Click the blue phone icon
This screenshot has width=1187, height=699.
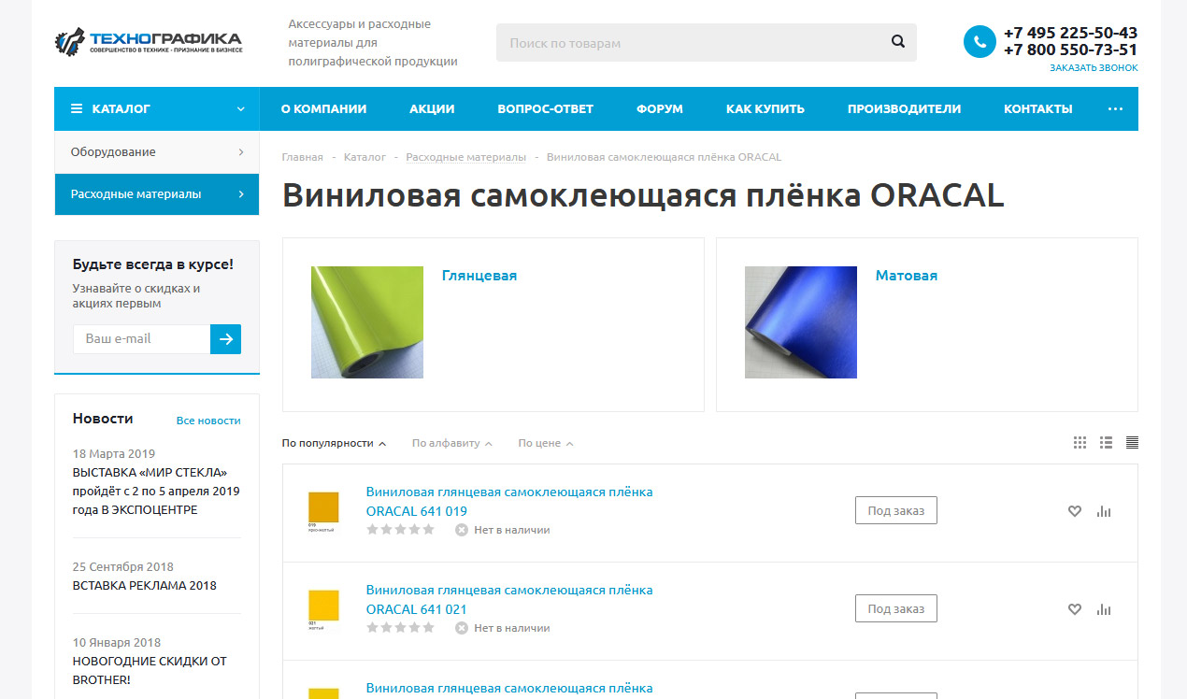tap(980, 41)
